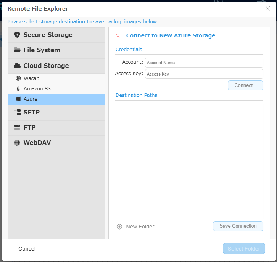
Task: Click the Amazon S3 logo icon
Action: [x=18, y=88]
